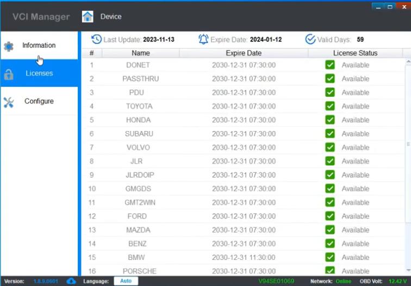
Task: Click the VCI Manager title text
Action: coord(41,17)
